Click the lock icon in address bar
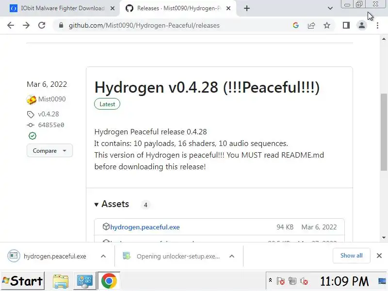 click(x=61, y=25)
